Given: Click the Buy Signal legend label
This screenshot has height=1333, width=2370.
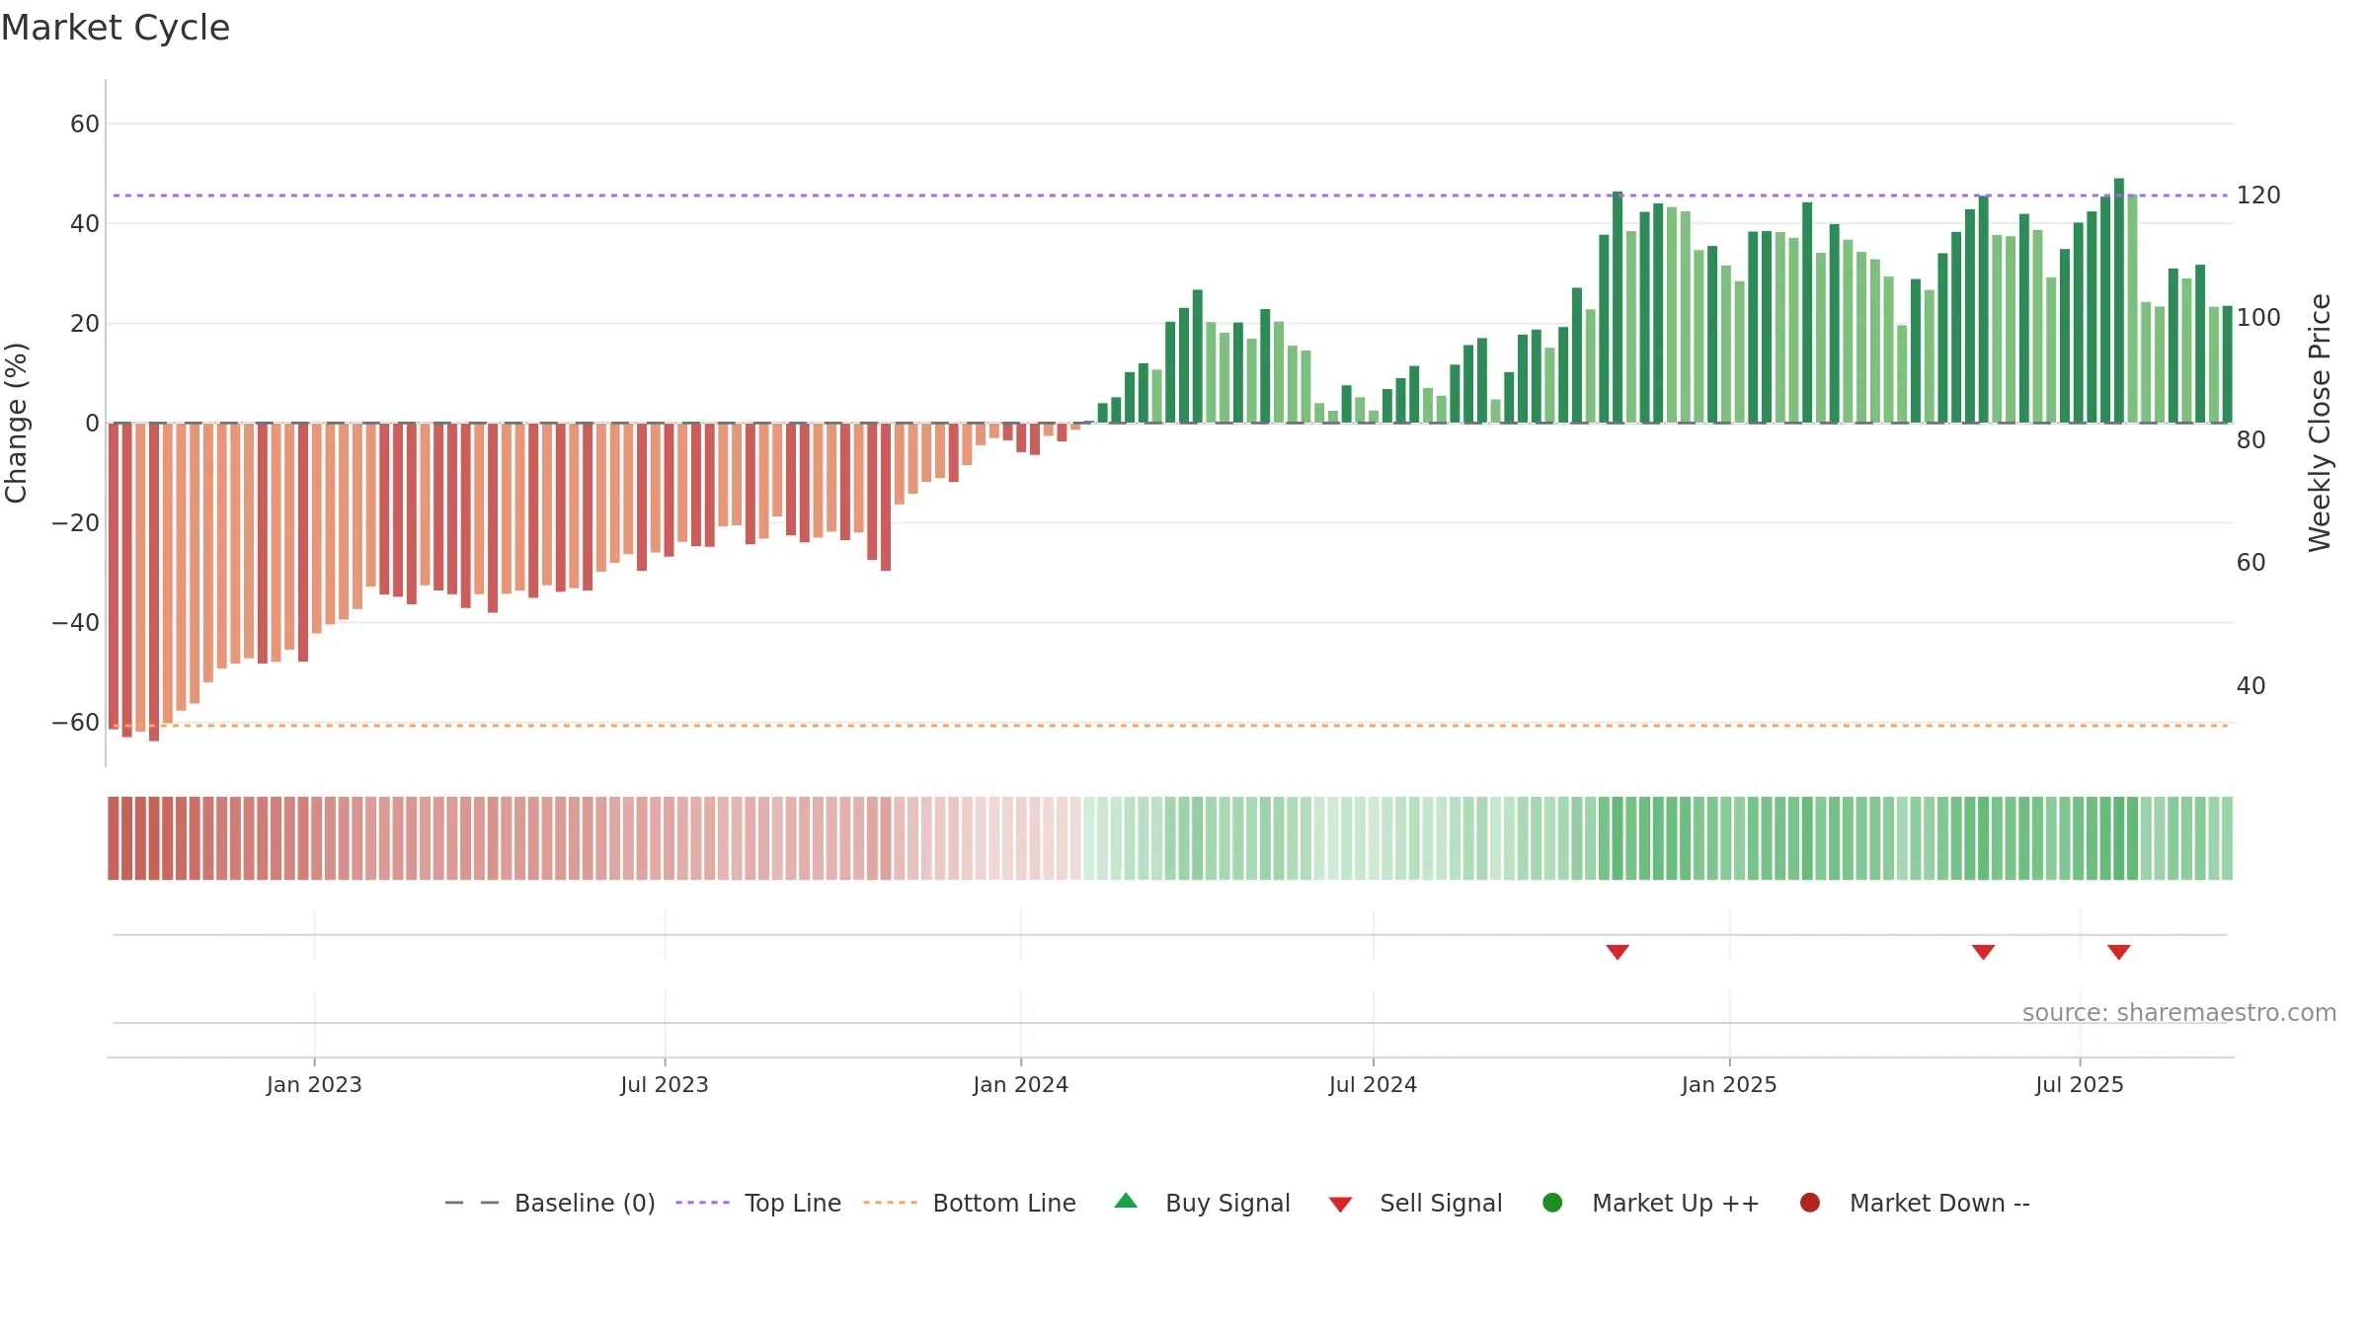Looking at the screenshot, I should pos(1227,1203).
